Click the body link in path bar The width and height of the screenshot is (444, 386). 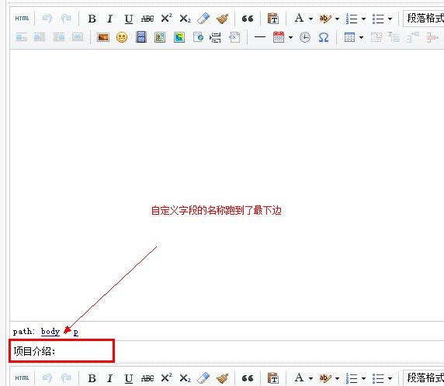(50, 332)
